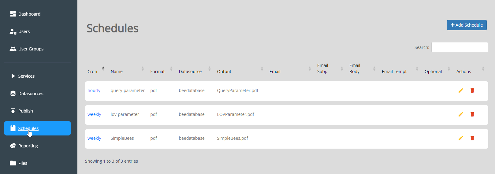The image size is (495, 174).
Task: Open the hourly cron link
Action: [x=94, y=91]
